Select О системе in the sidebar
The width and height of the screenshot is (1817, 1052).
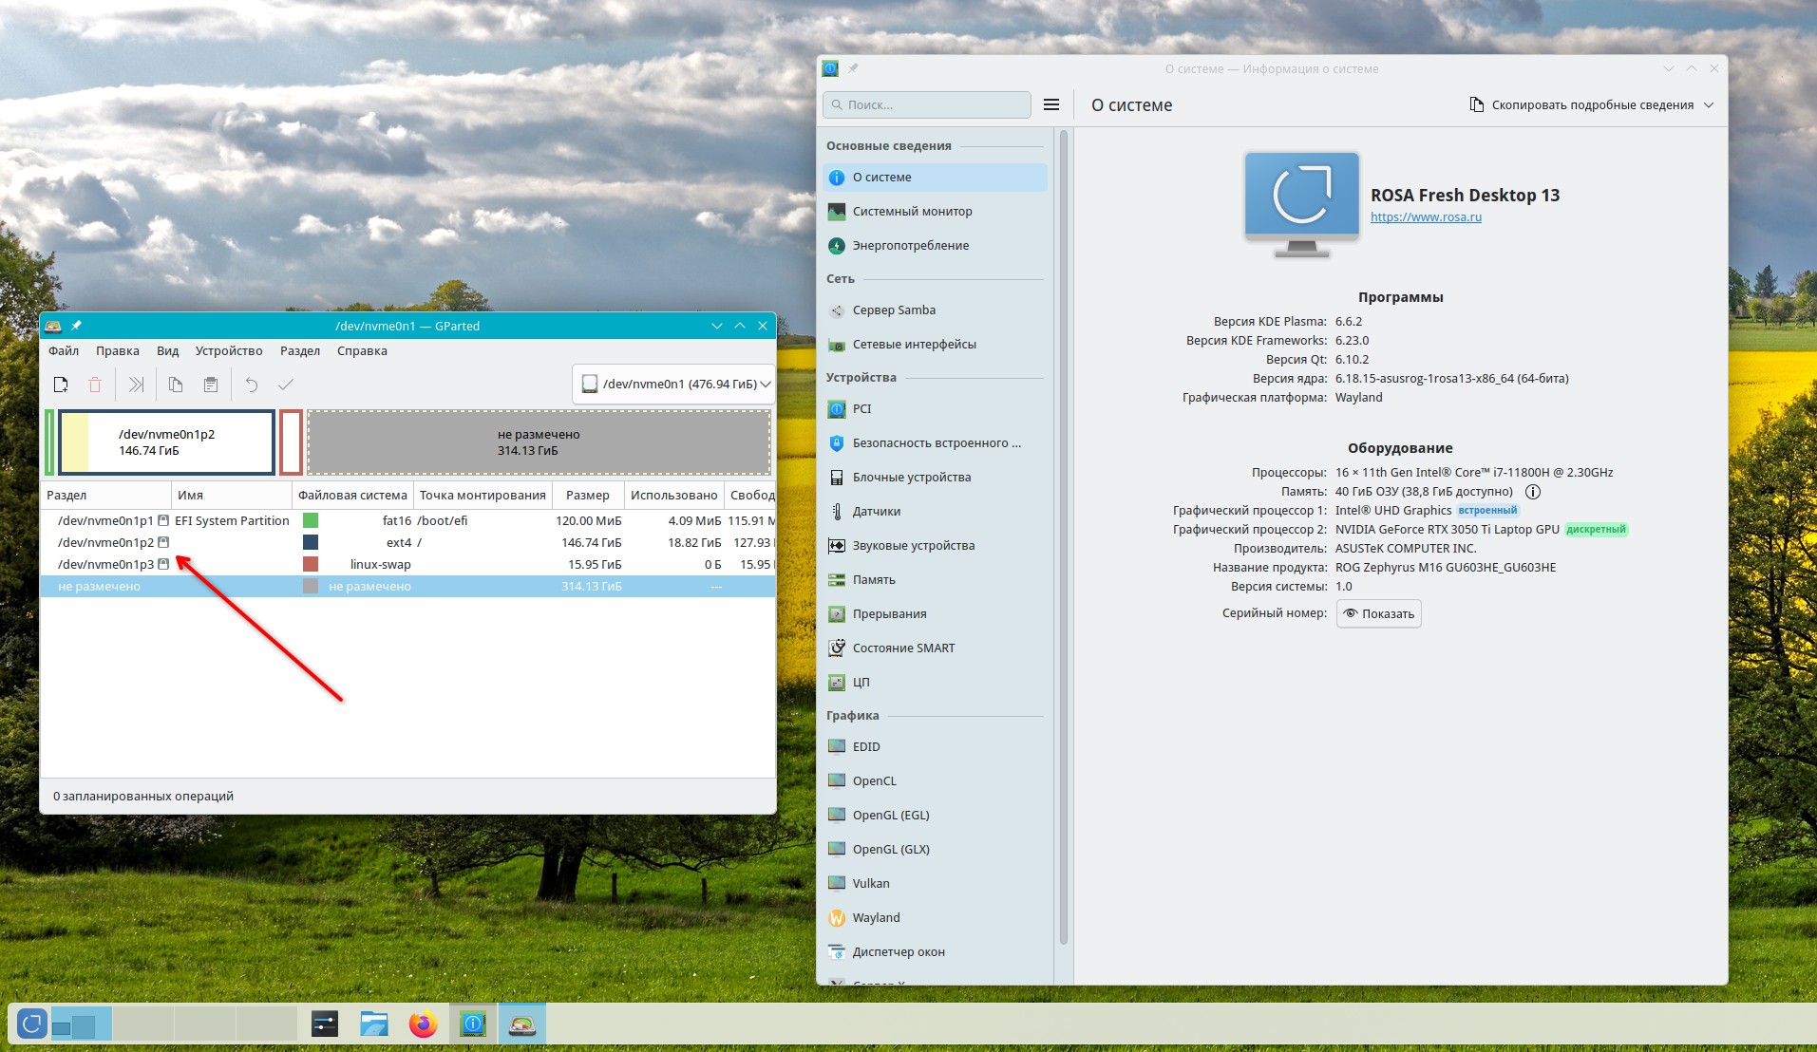[936, 178]
